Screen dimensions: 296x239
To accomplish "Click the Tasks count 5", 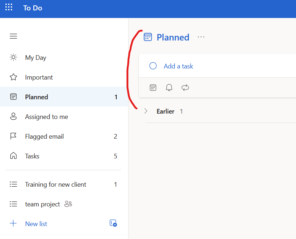I will [x=116, y=156].
